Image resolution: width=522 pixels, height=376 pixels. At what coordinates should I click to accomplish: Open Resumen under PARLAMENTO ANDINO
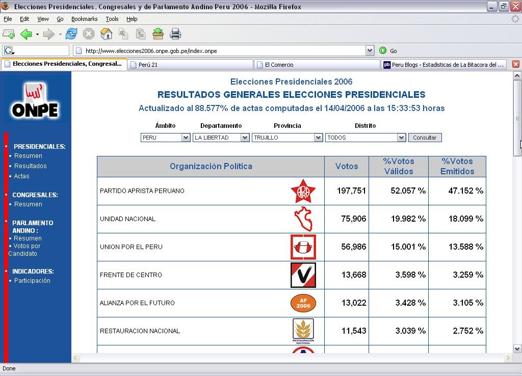tap(28, 238)
